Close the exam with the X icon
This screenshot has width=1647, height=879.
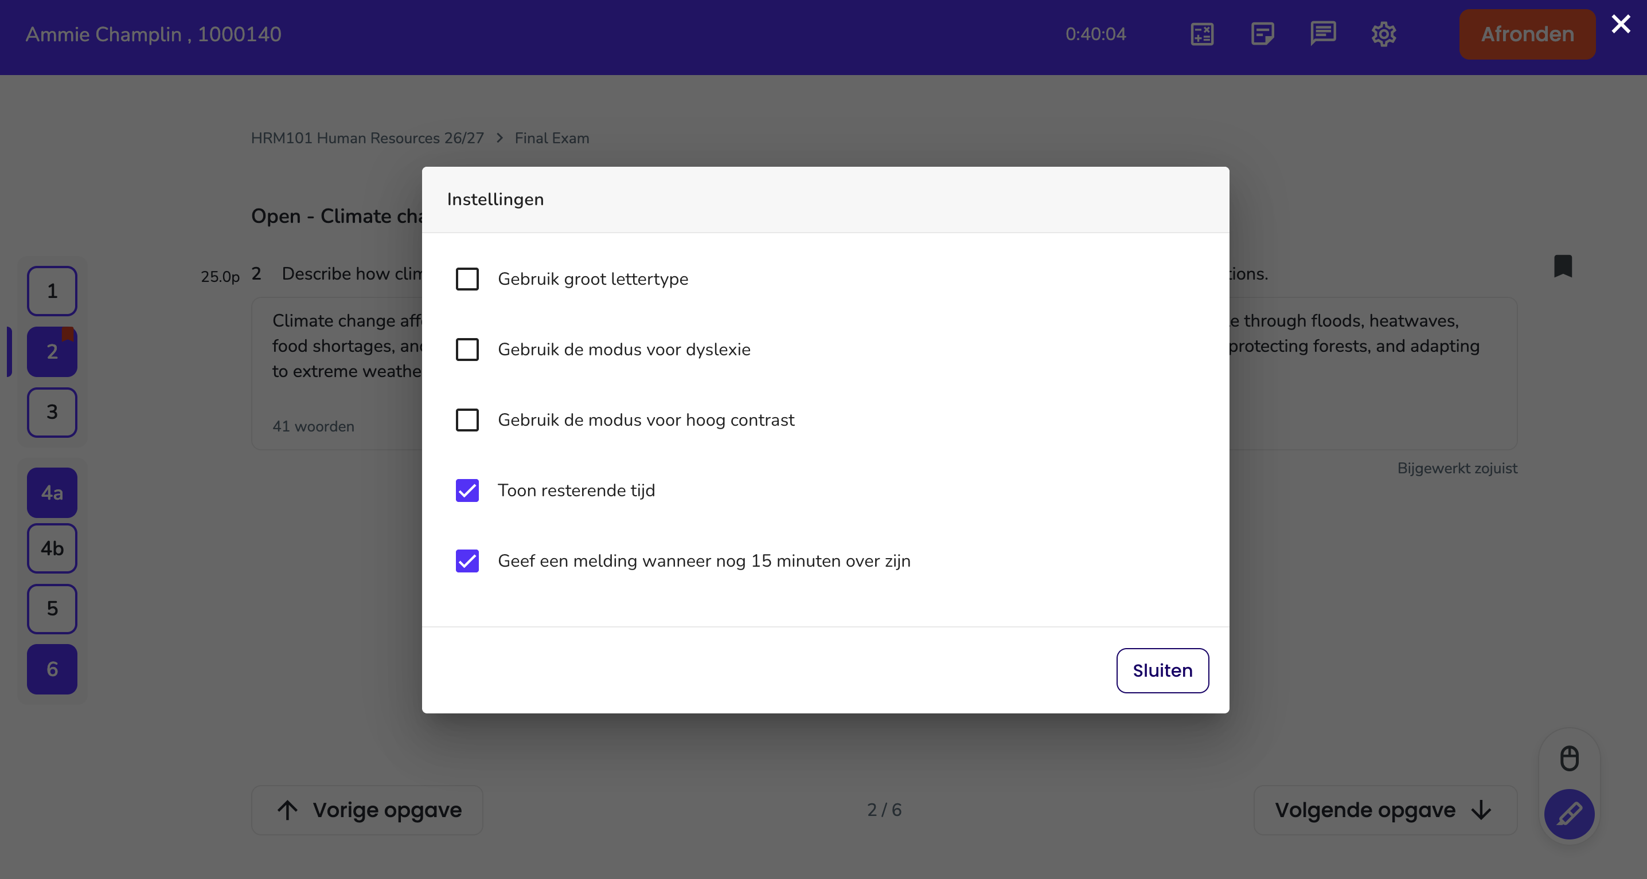[1621, 24]
